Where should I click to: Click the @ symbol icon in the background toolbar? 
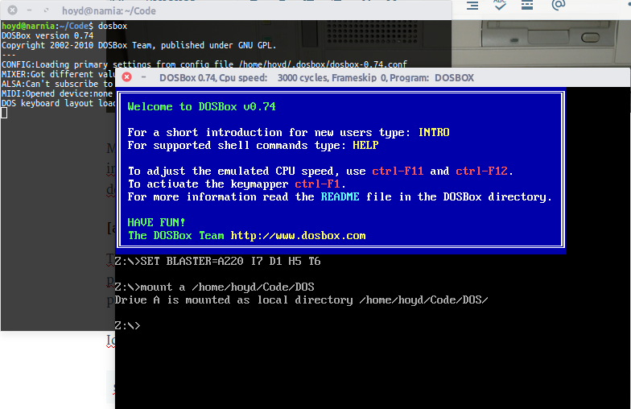[x=559, y=5]
